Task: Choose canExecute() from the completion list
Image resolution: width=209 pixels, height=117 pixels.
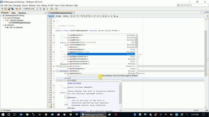Action: click(101, 35)
